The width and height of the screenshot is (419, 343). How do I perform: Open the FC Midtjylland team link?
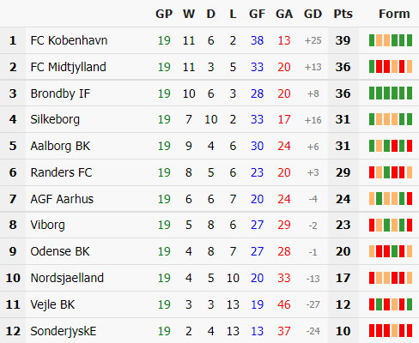pyautogui.click(x=69, y=67)
